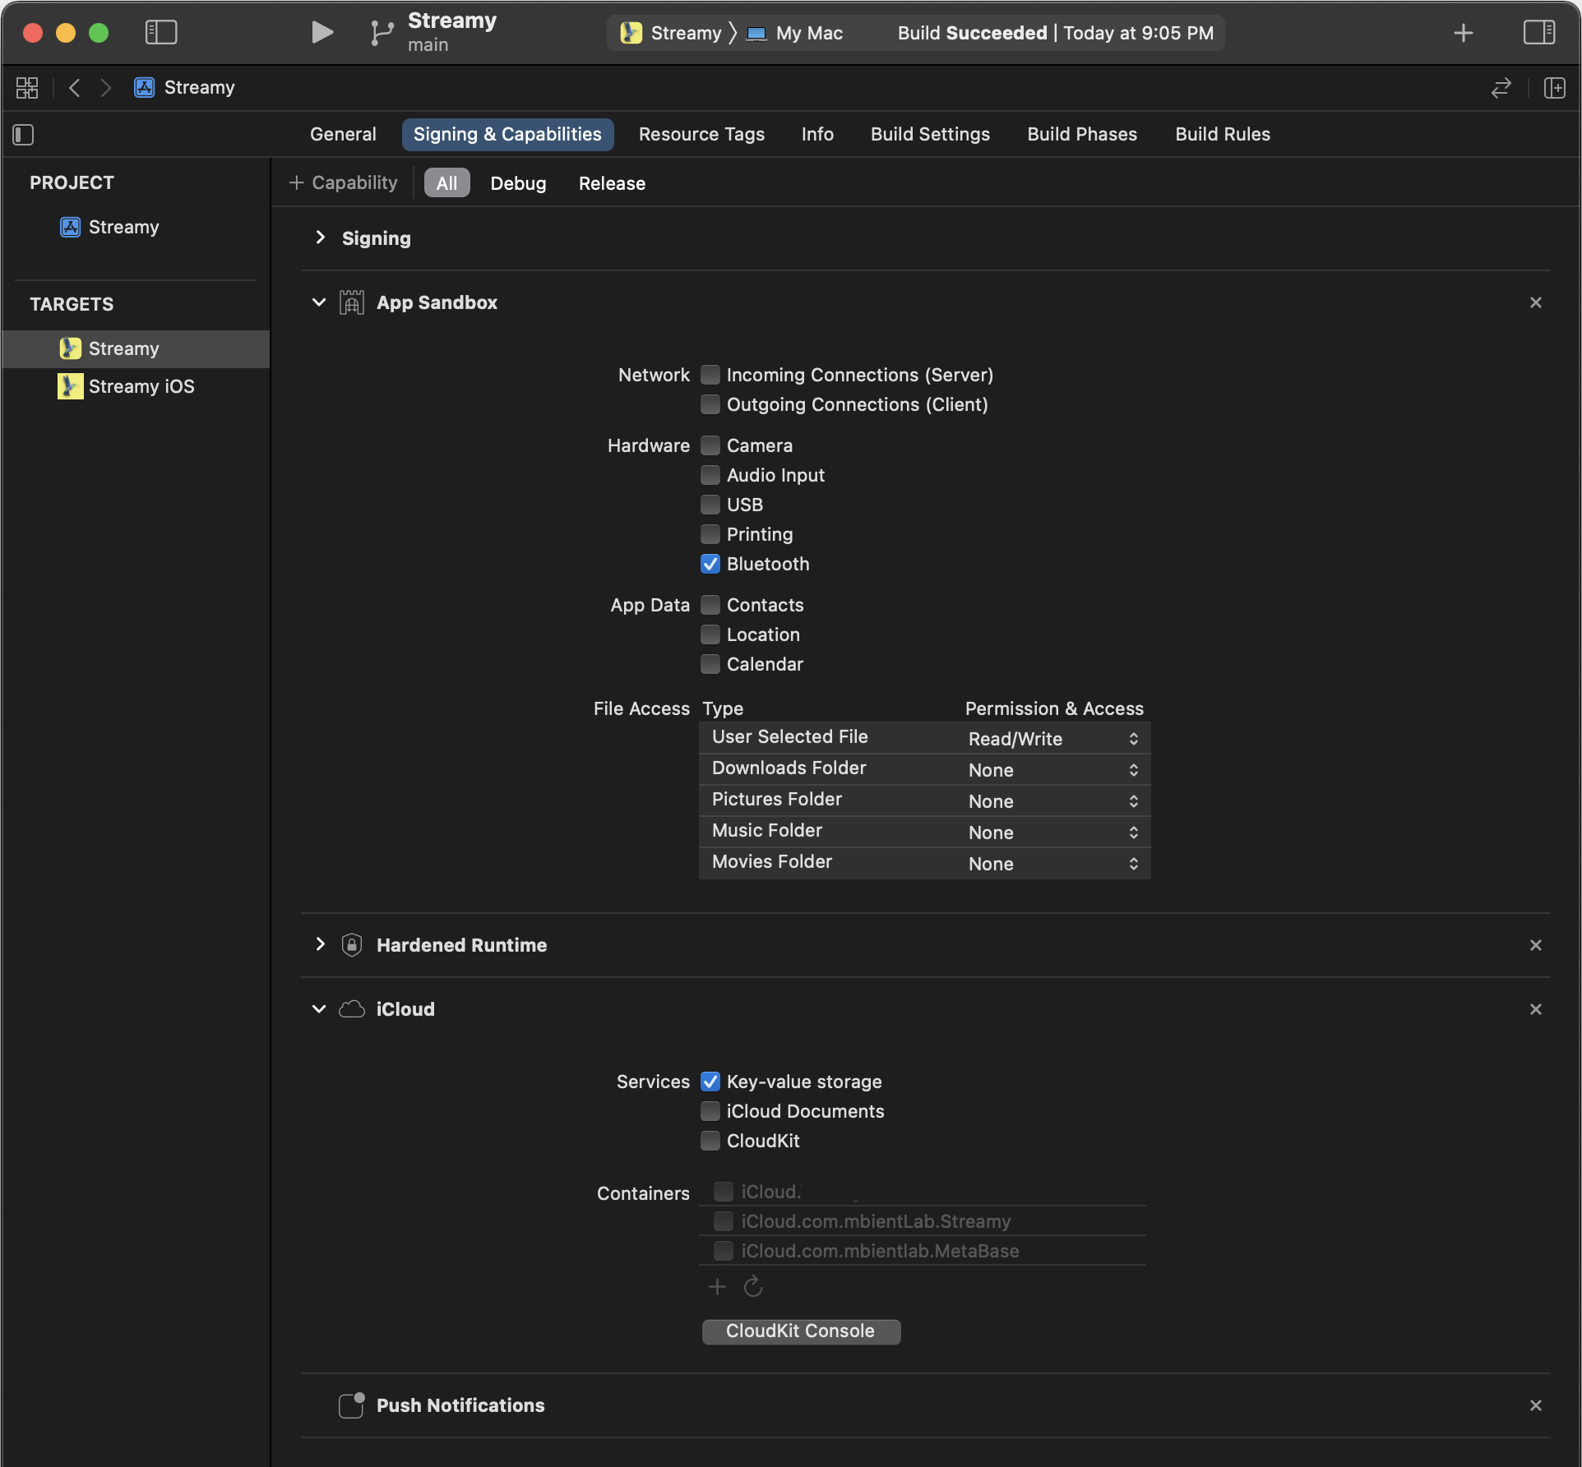Run the app with the play button
1582x1467 pixels.
click(x=322, y=32)
